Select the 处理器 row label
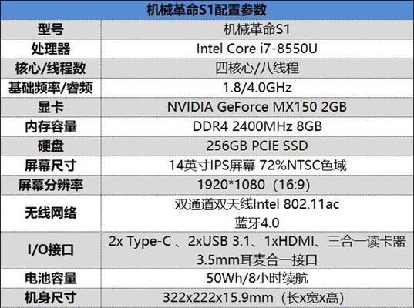The image size is (414, 308). coord(51,49)
